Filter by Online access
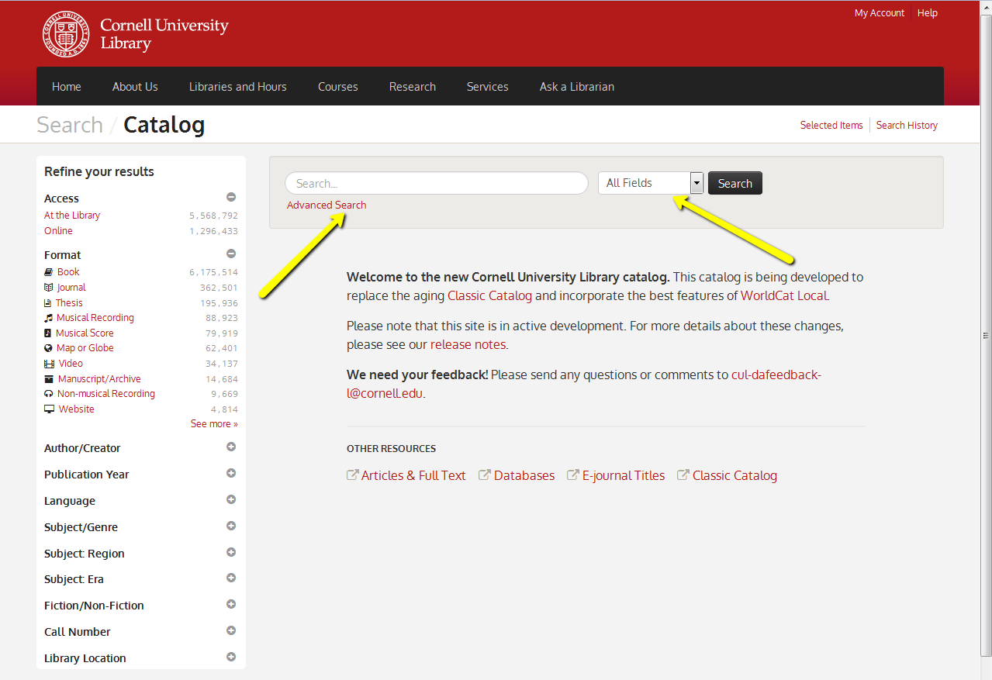 [58, 231]
